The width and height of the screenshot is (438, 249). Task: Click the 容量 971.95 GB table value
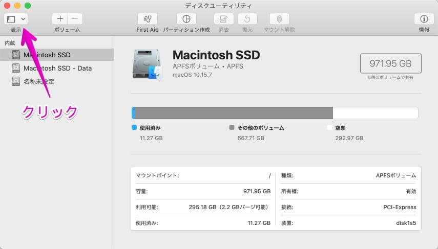(x=257, y=191)
